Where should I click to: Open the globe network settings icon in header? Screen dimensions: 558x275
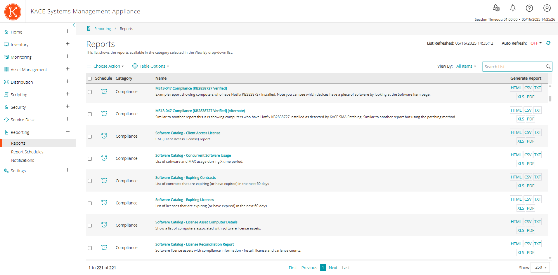click(496, 8)
